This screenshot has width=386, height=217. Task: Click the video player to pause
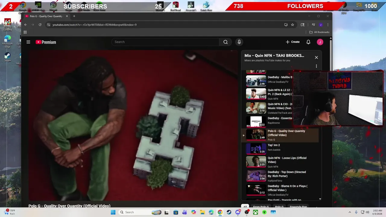tap(133, 125)
